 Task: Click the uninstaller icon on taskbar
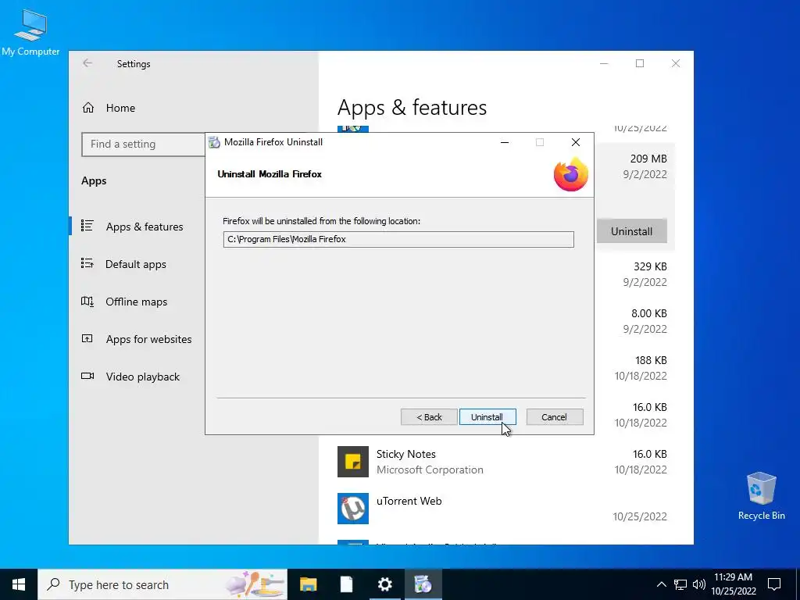pyautogui.click(x=423, y=584)
